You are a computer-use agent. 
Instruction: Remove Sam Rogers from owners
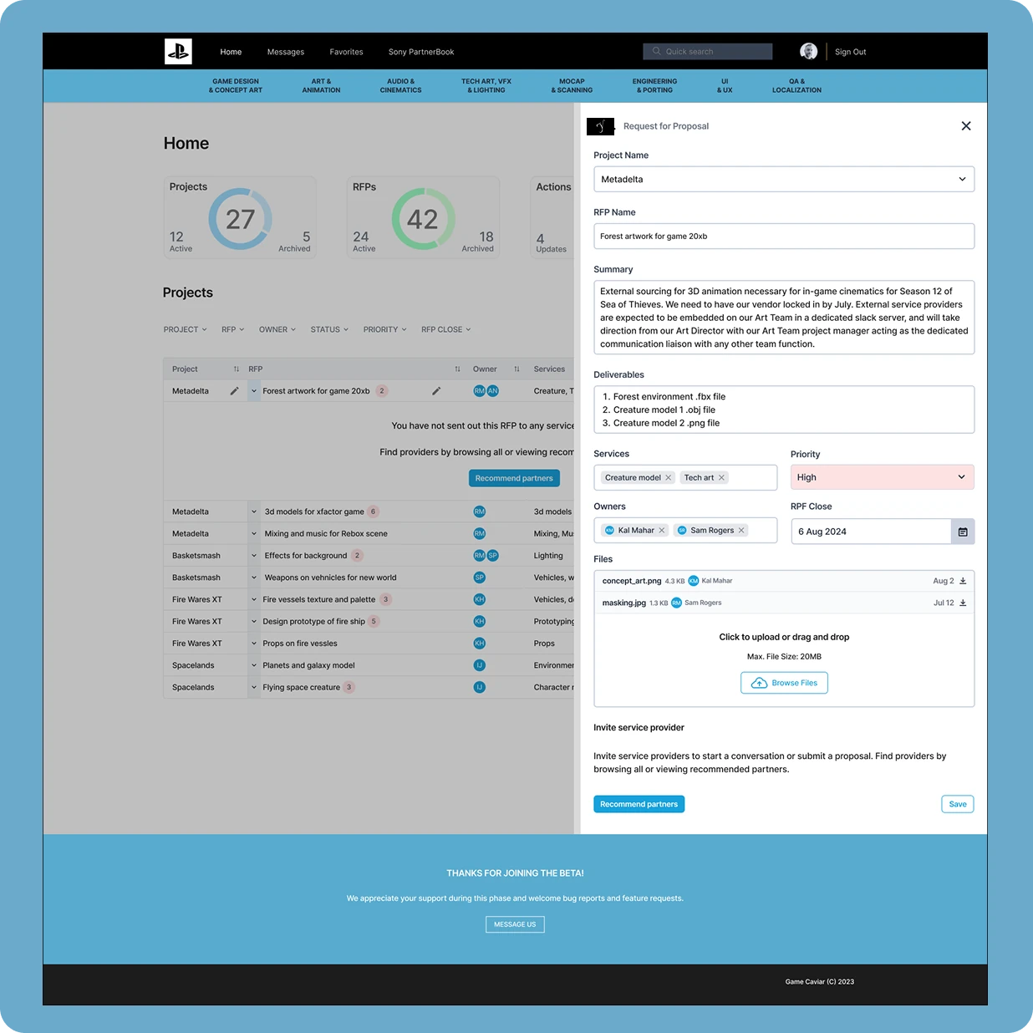pos(741,531)
